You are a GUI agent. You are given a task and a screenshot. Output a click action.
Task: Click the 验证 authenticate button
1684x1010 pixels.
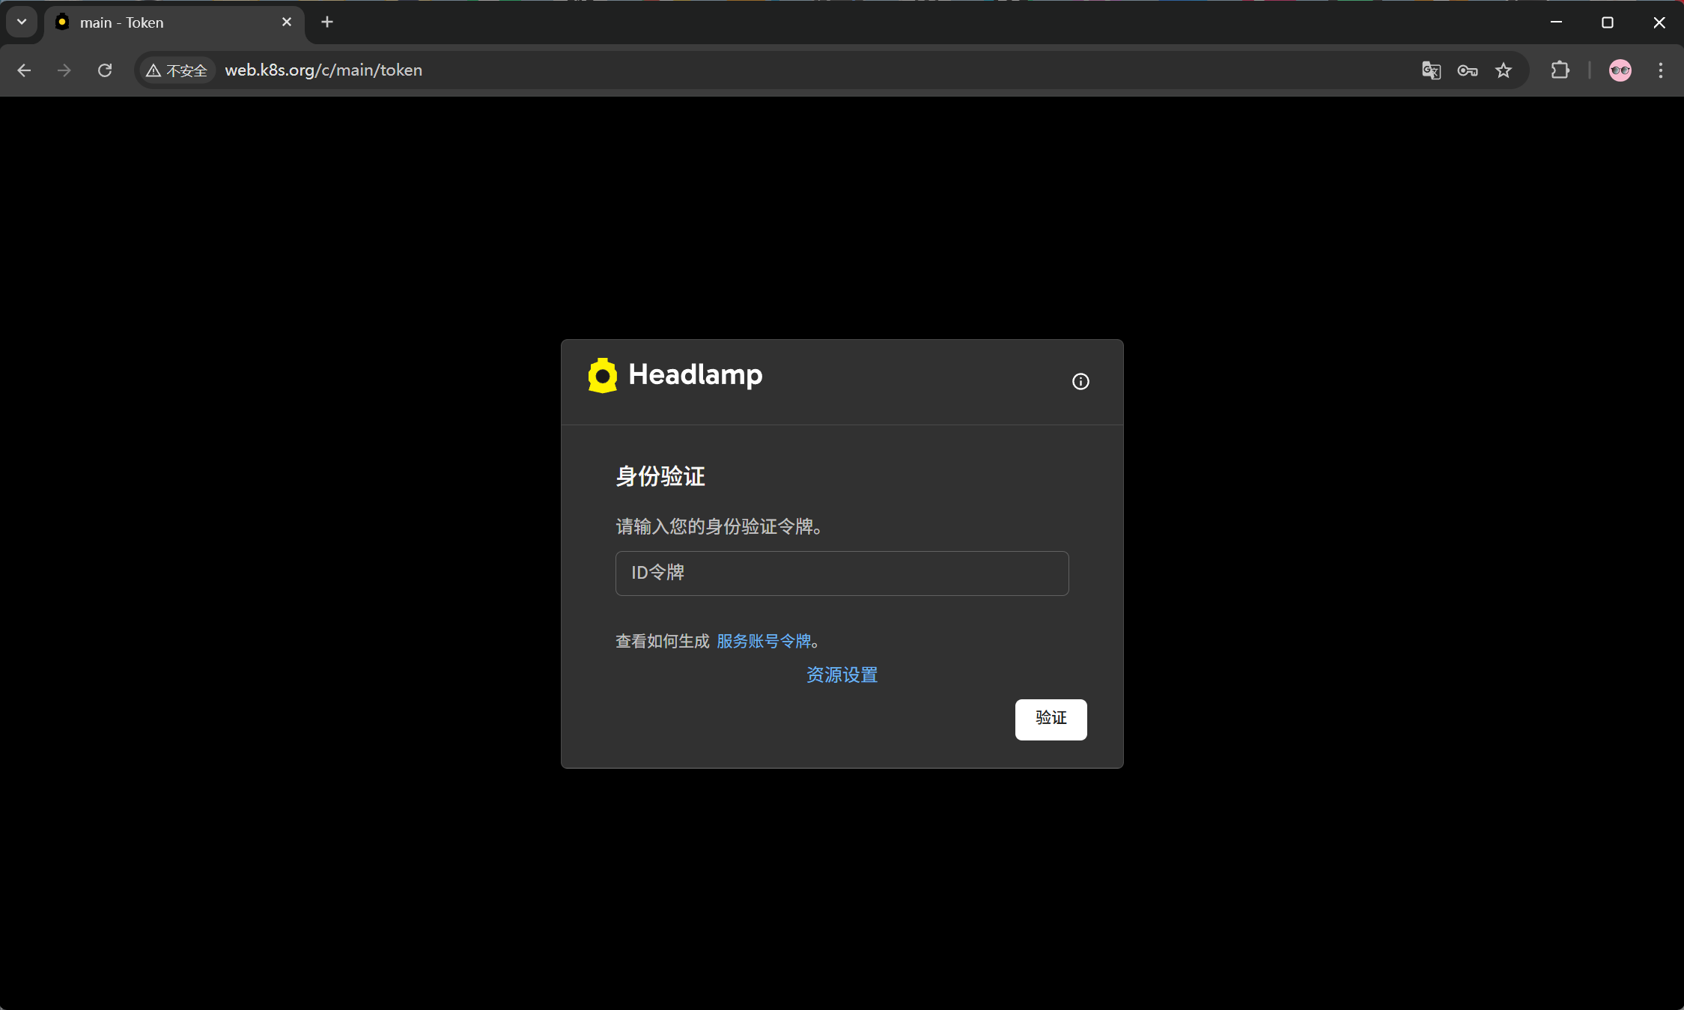[x=1051, y=720]
